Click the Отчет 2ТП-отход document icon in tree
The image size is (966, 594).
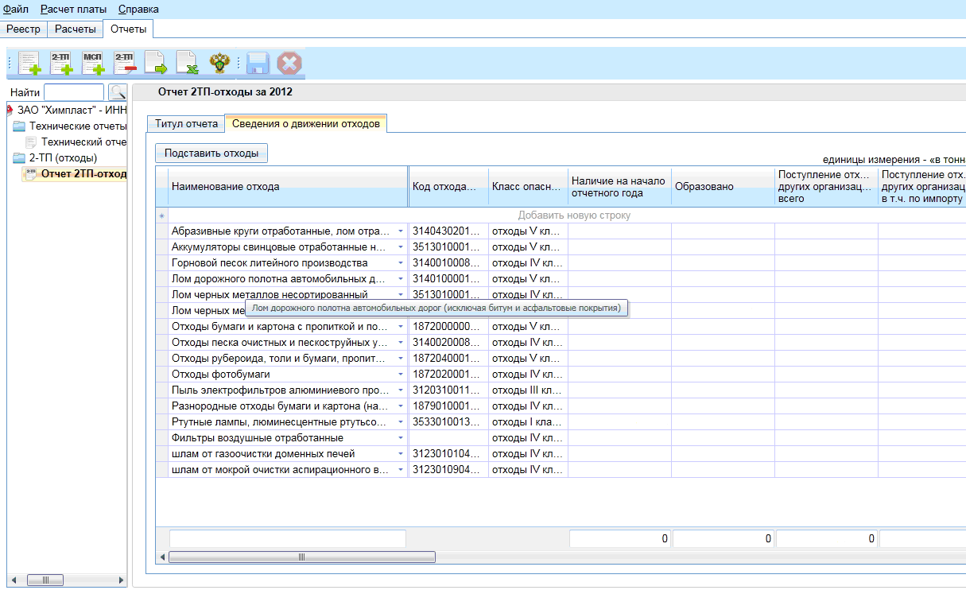(x=32, y=173)
